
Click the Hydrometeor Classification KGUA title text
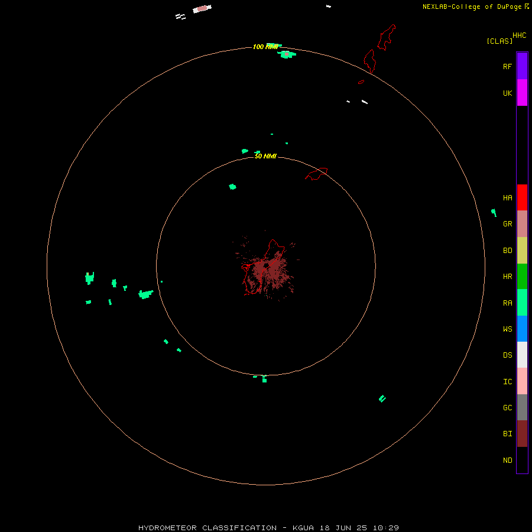click(x=268, y=528)
